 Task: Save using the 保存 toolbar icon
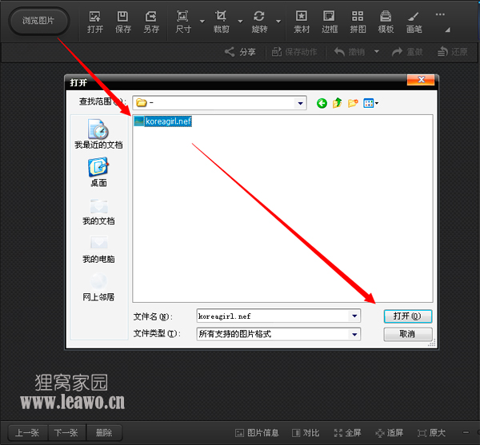pyautogui.click(x=123, y=22)
